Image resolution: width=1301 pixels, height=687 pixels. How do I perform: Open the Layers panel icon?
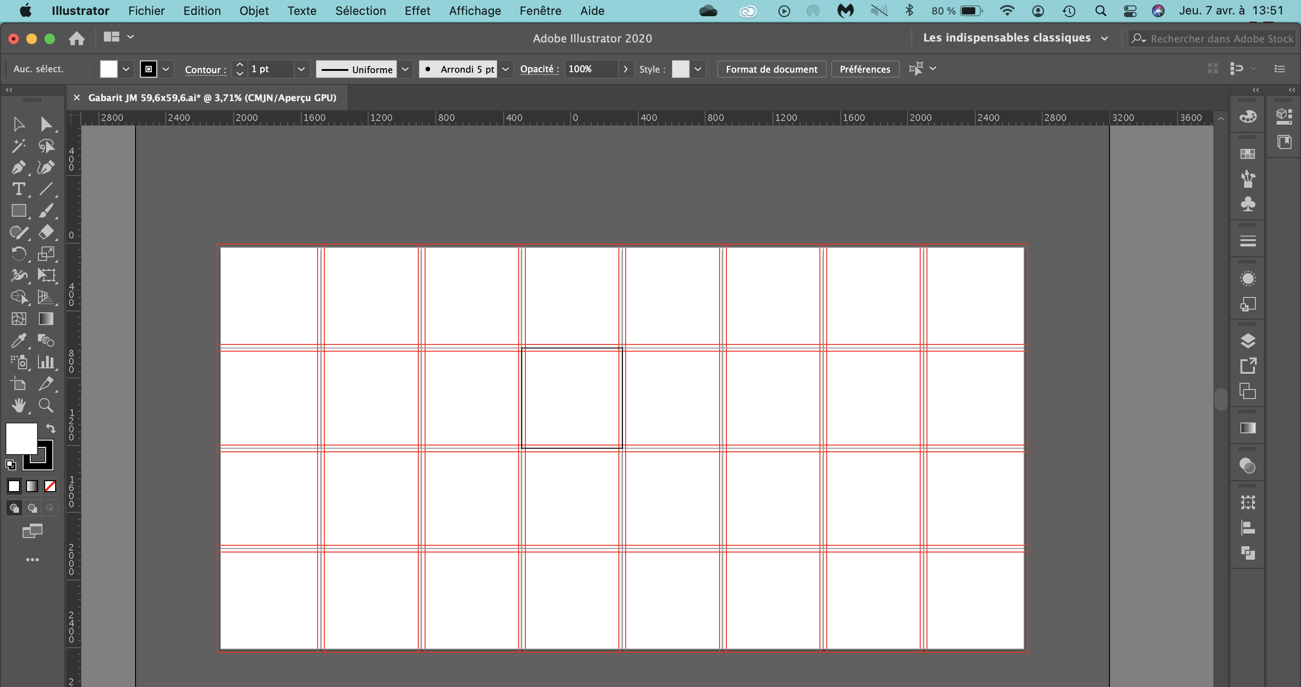coord(1247,341)
